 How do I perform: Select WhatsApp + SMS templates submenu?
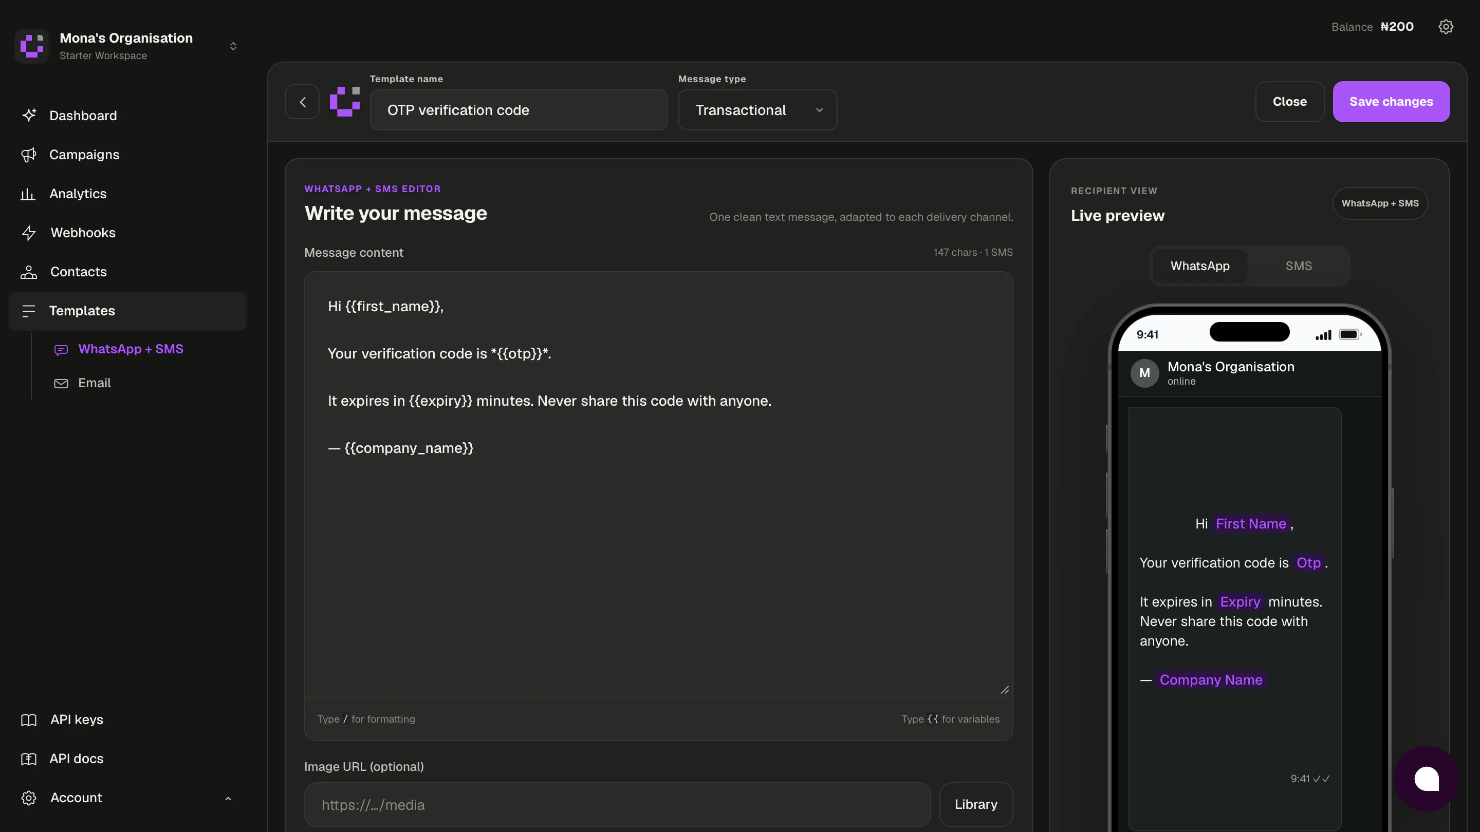(x=131, y=349)
